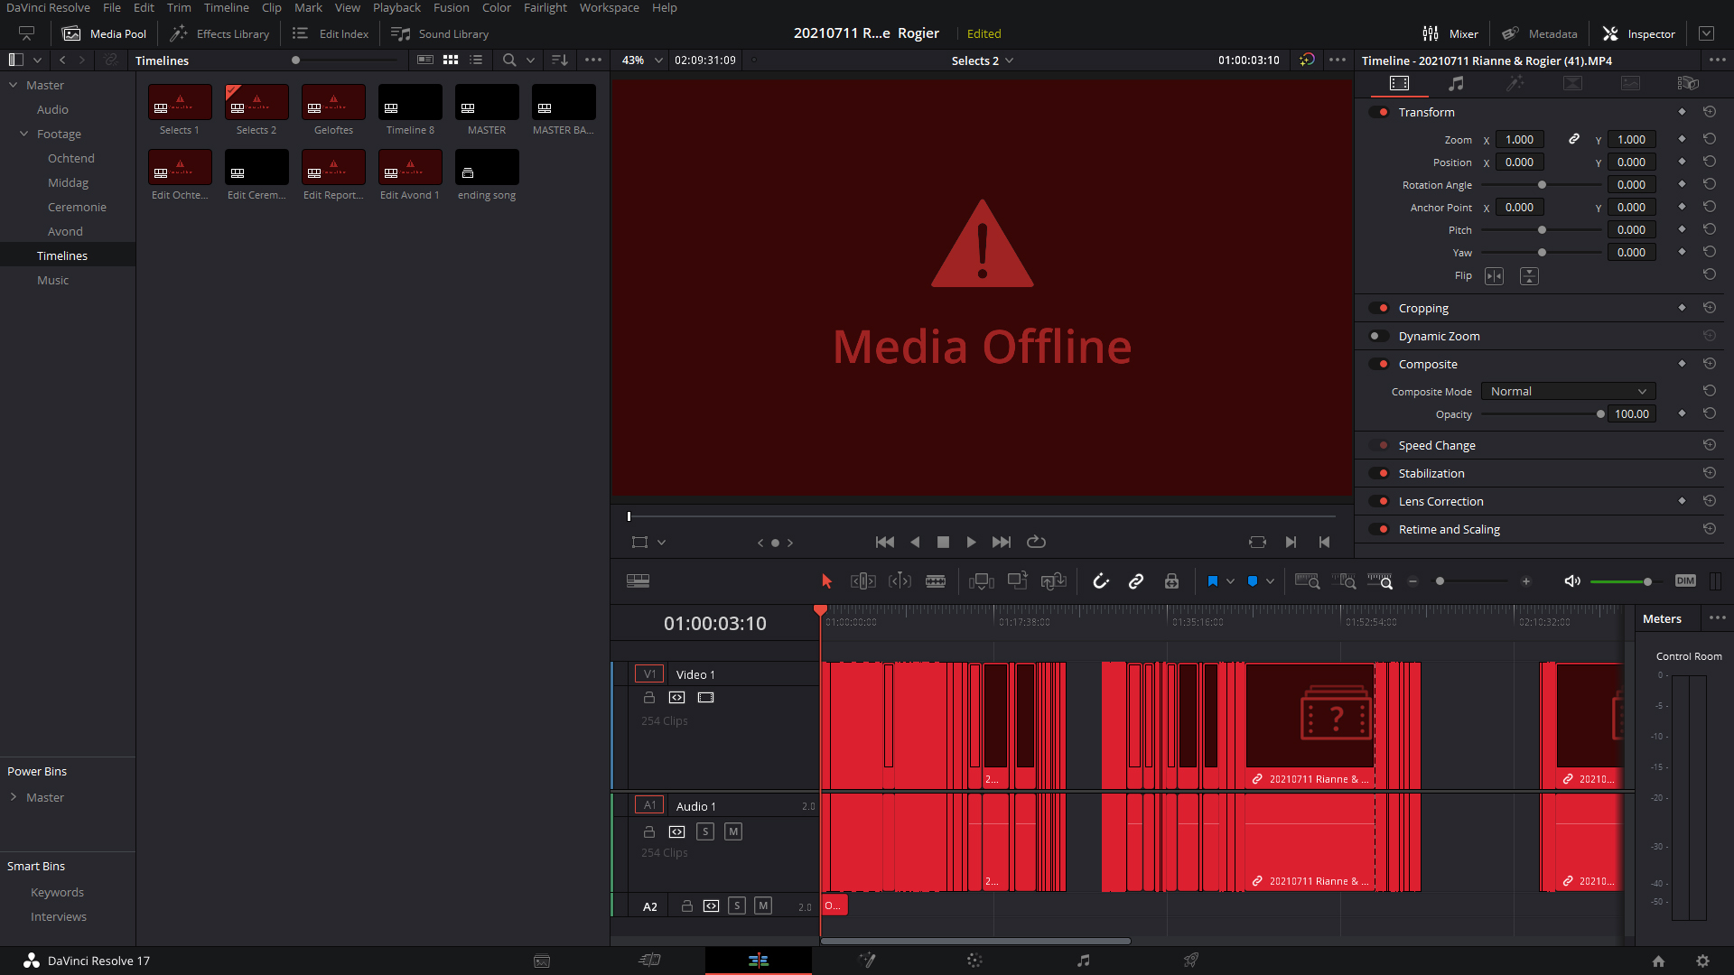Open the audio Mixer panel
This screenshot has width=1734, height=975.
1450,33
